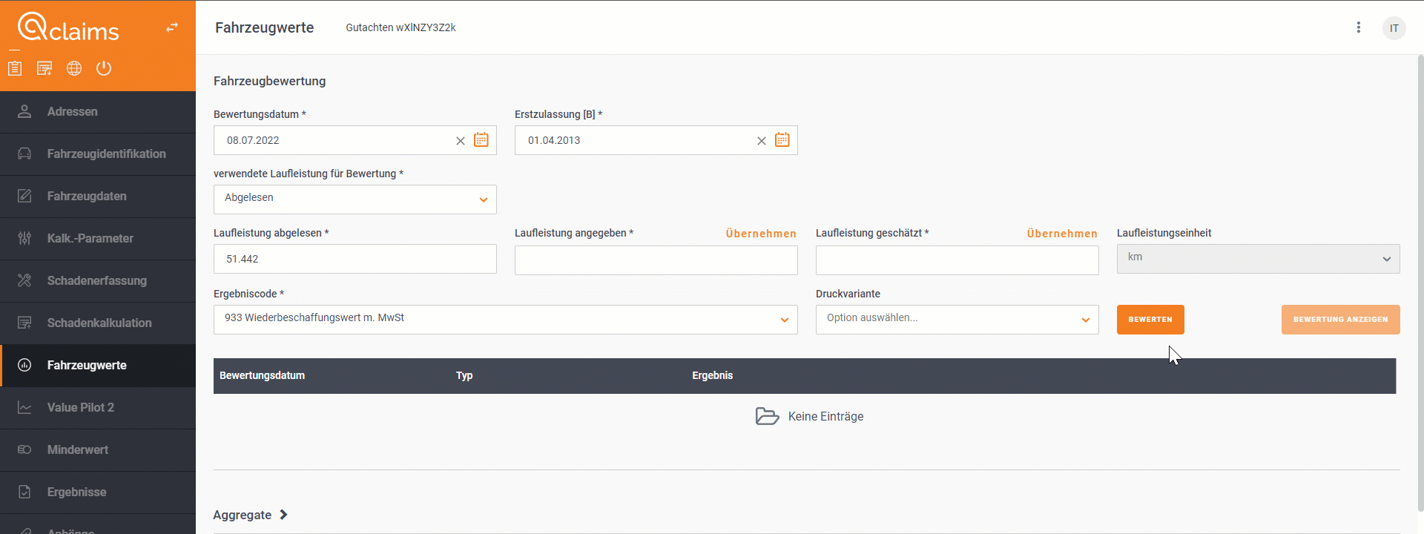
Task: Click Übernehmen next to Laufleistung angegeben
Action: coord(761,234)
